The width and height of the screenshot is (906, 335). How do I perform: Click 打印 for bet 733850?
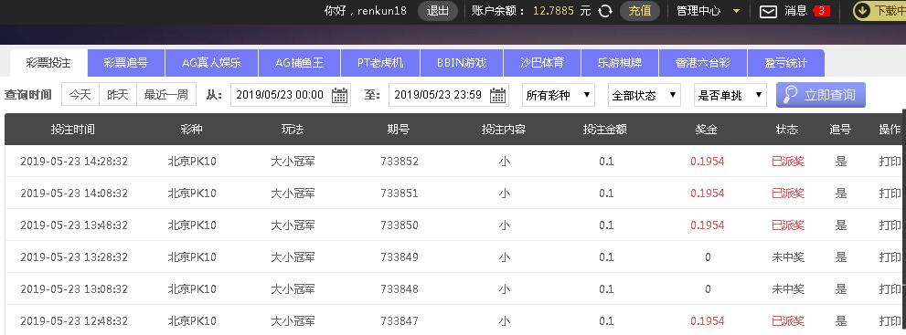point(890,225)
